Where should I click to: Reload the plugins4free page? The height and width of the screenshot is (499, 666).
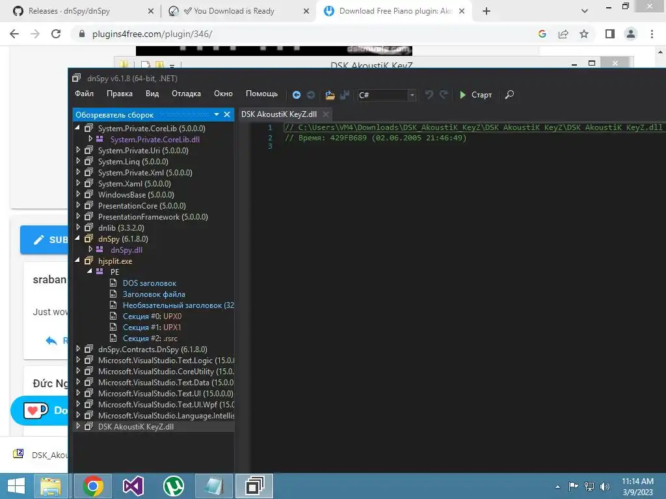tap(56, 34)
